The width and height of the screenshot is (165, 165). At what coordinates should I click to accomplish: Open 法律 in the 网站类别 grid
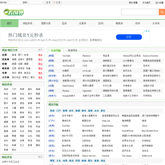[22, 141]
